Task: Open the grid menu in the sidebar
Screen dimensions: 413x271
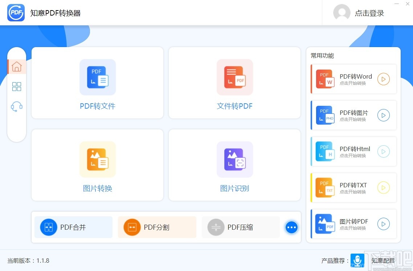Action: (x=17, y=87)
